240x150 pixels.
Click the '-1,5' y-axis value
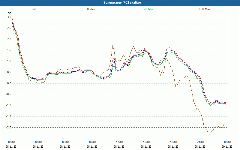(x=9, y=116)
